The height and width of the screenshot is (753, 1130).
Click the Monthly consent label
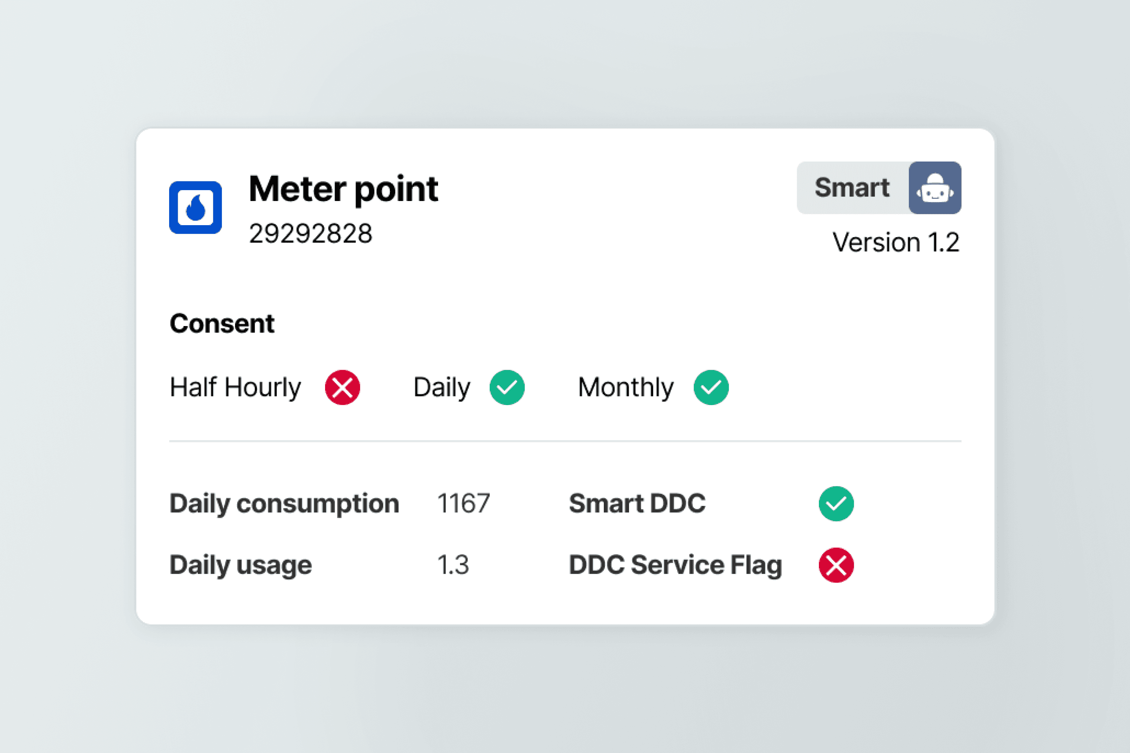tap(626, 387)
